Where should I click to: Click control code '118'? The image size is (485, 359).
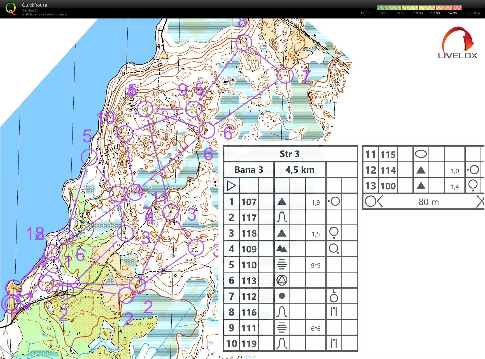pos(249,233)
